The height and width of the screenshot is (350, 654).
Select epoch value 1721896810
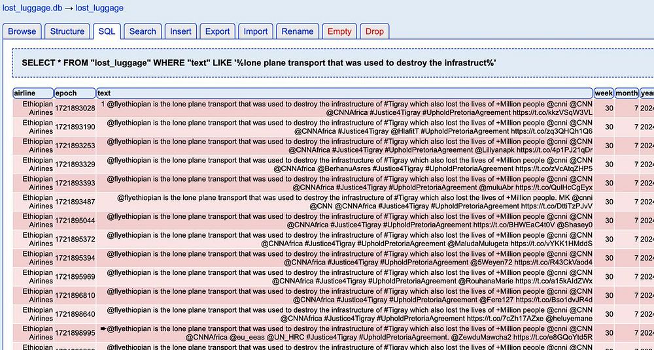tap(75, 296)
